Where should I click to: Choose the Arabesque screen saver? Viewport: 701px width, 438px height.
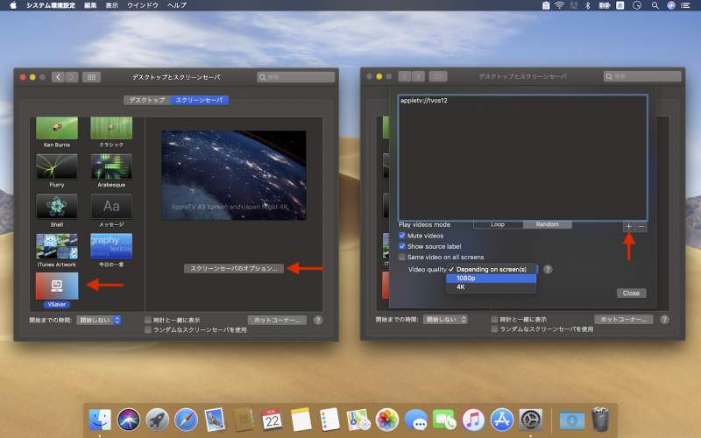pos(111,166)
